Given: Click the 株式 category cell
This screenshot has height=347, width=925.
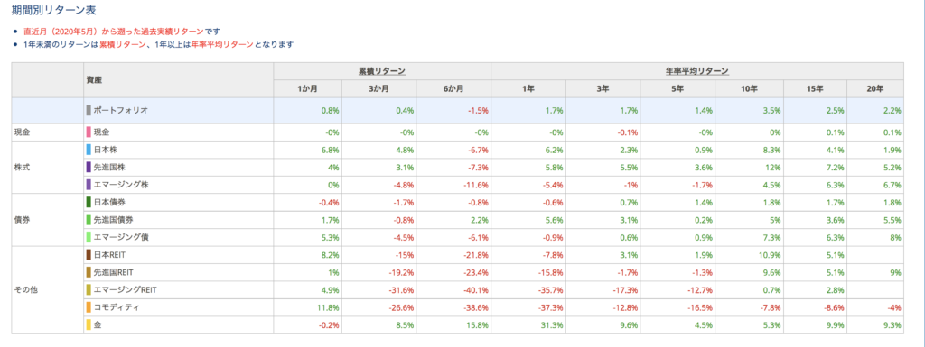Looking at the screenshot, I should pos(47,167).
